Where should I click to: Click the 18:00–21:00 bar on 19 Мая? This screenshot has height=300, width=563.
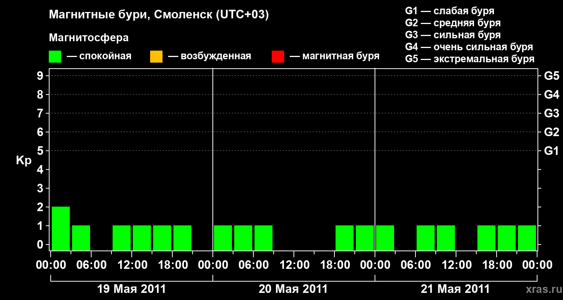[182, 238]
